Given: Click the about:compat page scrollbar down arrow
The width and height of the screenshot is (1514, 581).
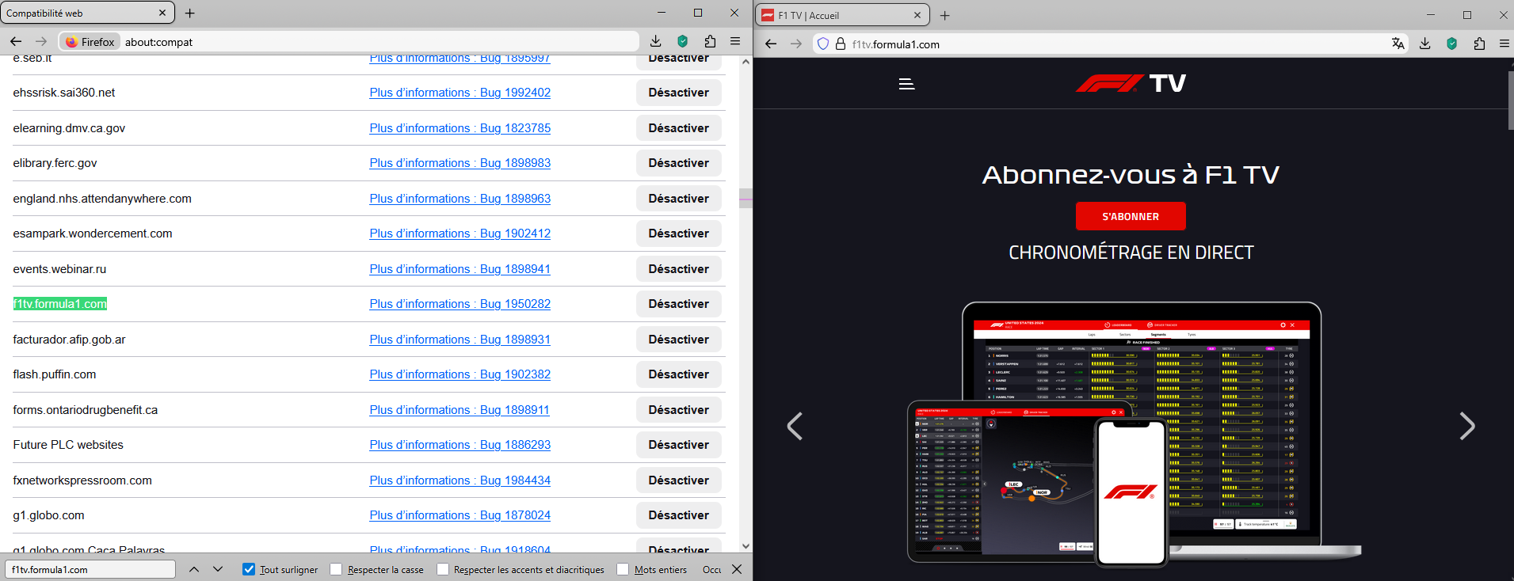Looking at the screenshot, I should point(746,545).
